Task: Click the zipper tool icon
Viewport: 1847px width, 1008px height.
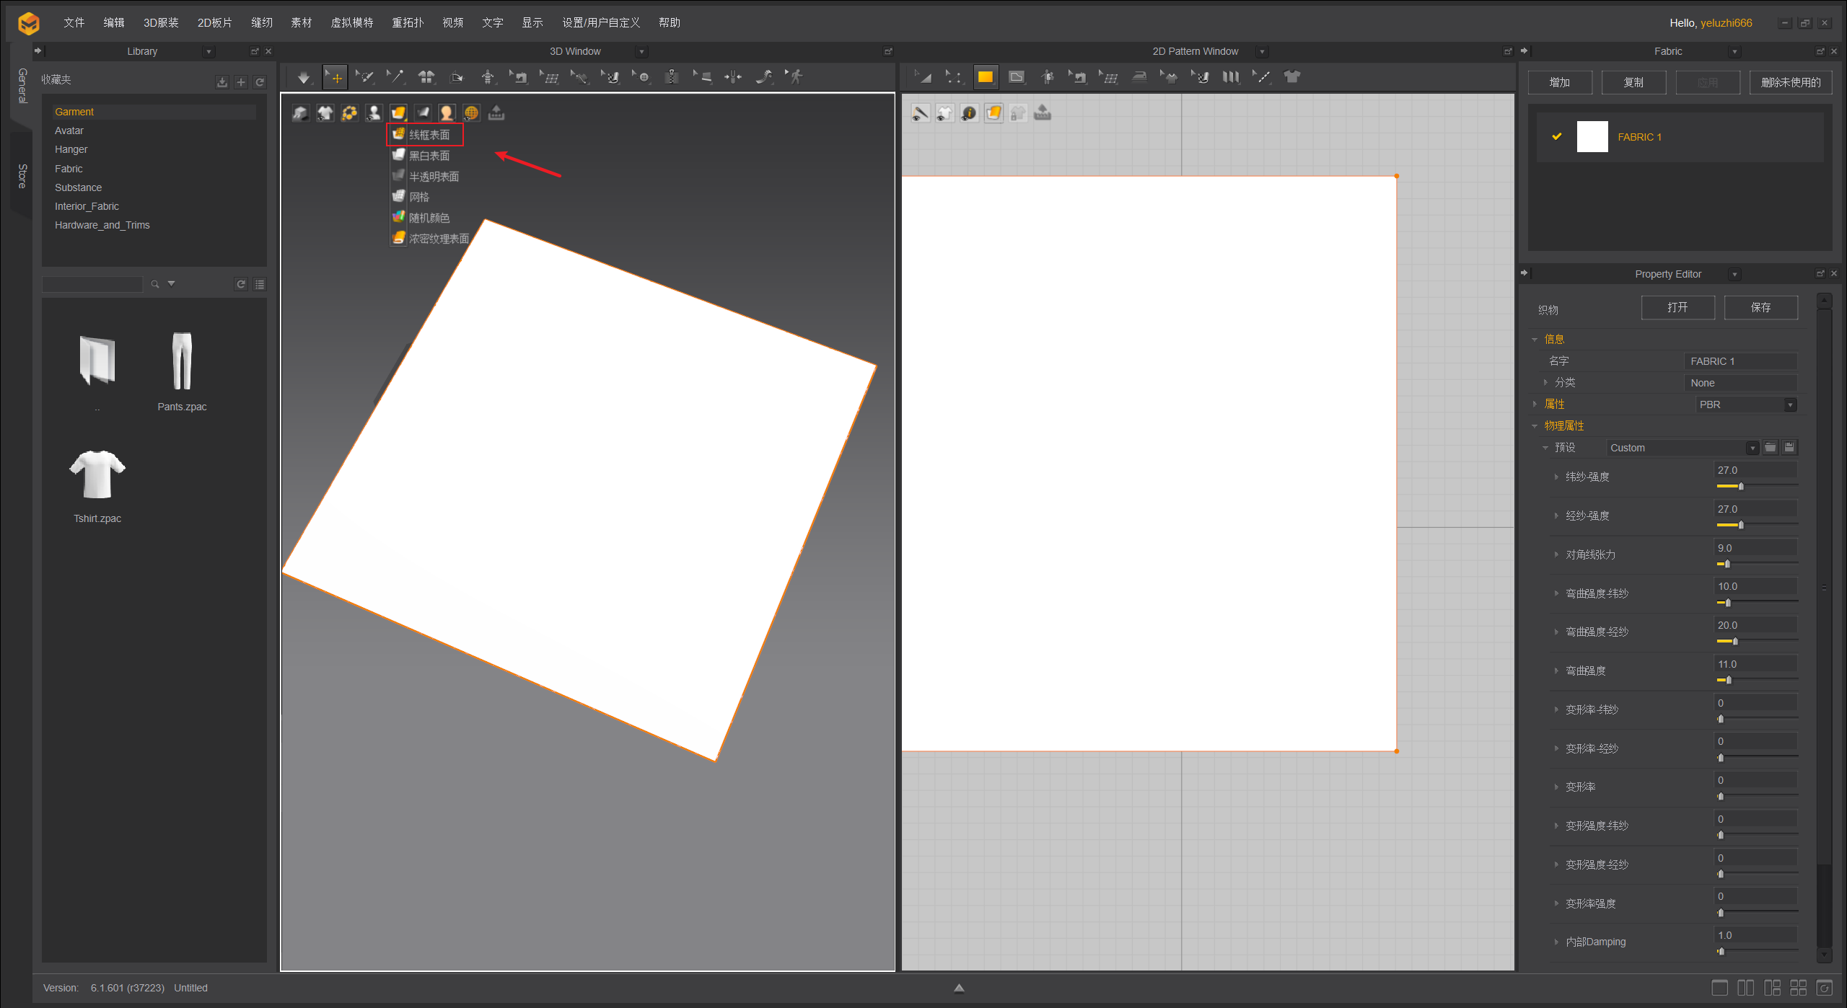Action: [672, 77]
